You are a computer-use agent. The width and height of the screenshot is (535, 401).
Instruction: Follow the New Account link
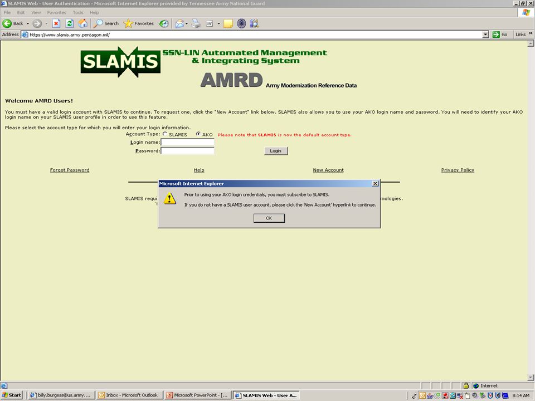[x=328, y=170]
